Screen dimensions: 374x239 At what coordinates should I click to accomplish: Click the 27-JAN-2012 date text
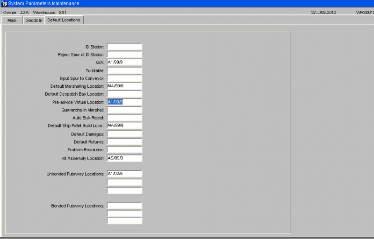coord(324,13)
